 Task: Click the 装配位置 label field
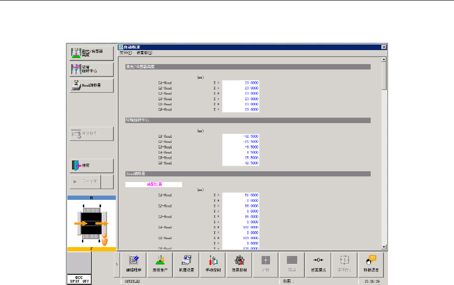click(154, 184)
